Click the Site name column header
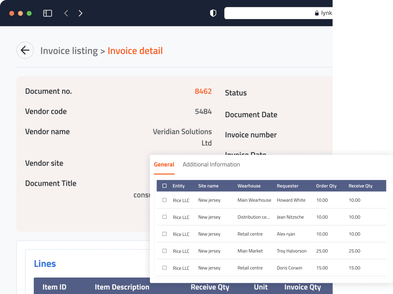This screenshot has width=393, height=294. coord(208,186)
